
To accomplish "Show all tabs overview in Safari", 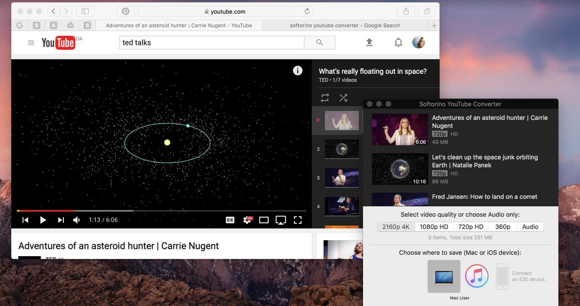I will 427,11.
